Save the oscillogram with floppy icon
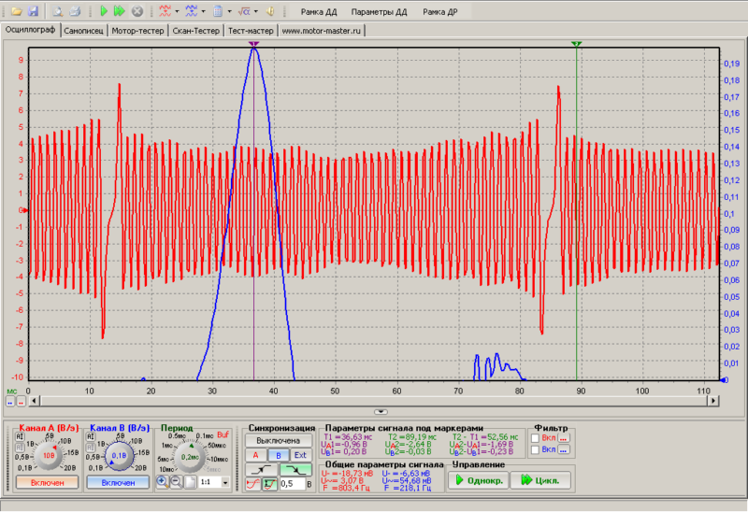 click(x=33, y=11)
